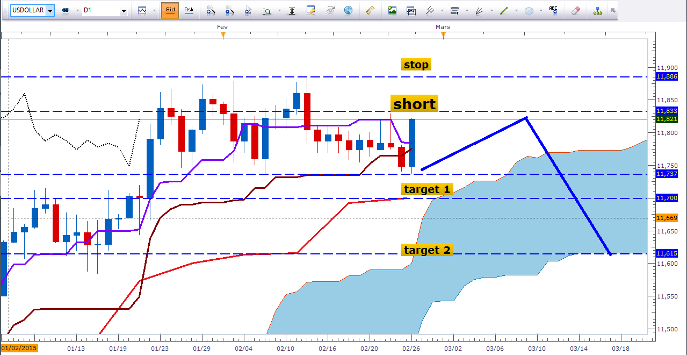Select the pitchfork drawing tool
This screenshot has height=355, width=687.
pyautogui.click(x=430, y=10)
